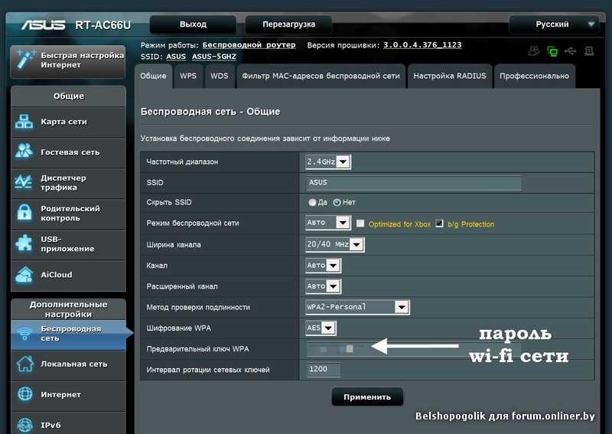This screenshot has height=434, width=612.
Task: Click the printer status icon in header
Action: 589,51
